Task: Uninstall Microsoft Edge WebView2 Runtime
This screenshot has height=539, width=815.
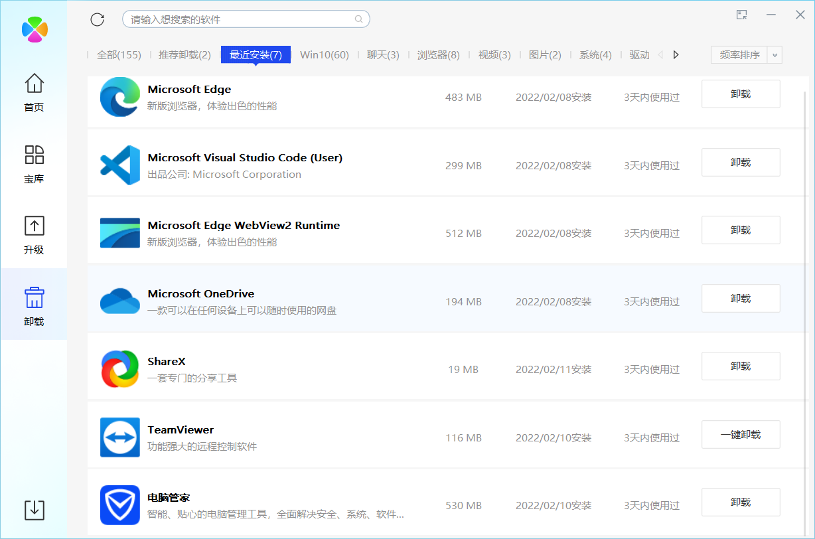Action: [x=741, y=230]
